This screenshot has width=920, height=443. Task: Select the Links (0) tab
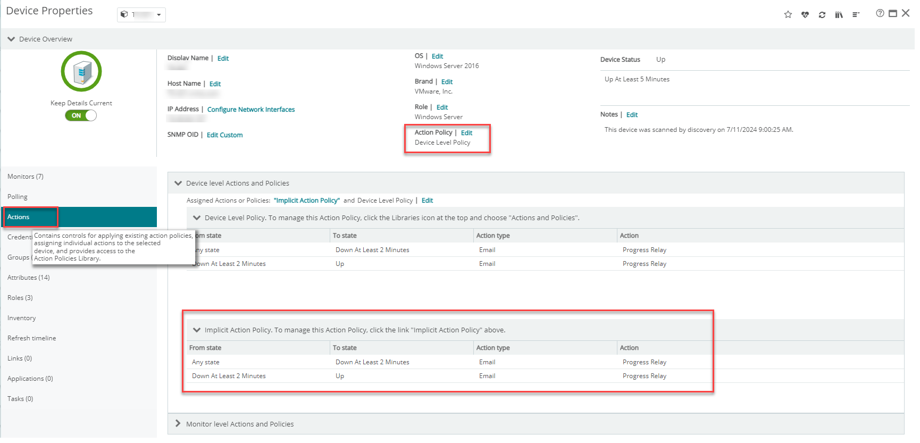tap(79, 358)
